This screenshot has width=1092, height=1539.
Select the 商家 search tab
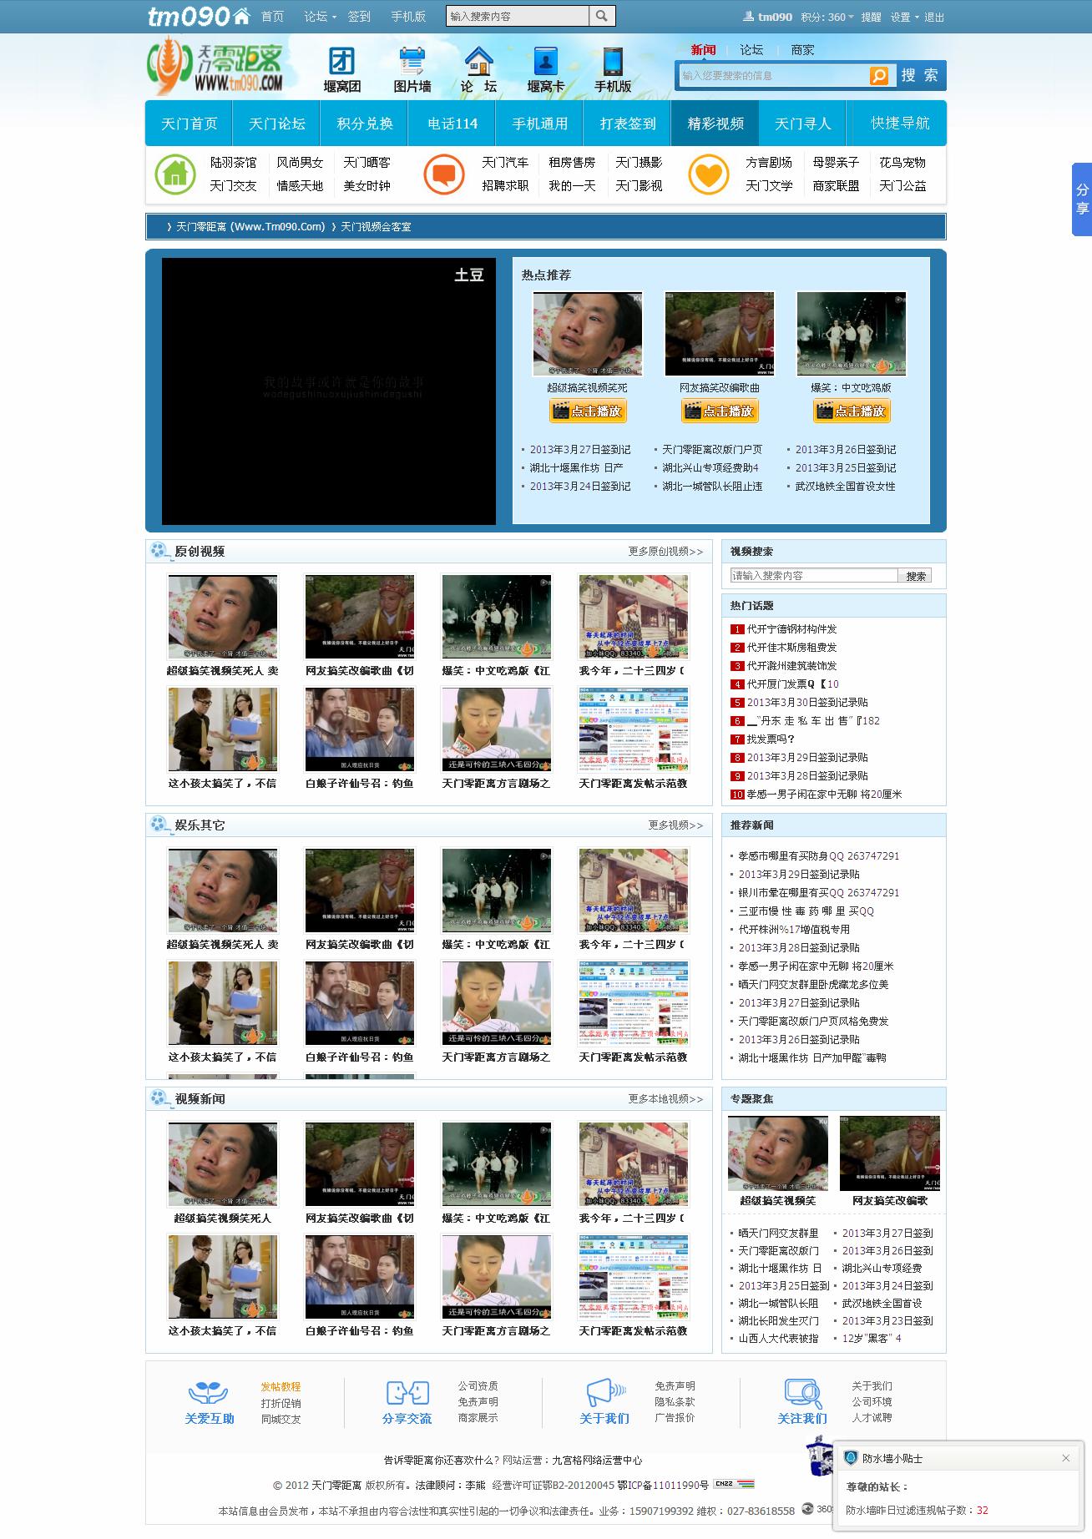(802, 49)
